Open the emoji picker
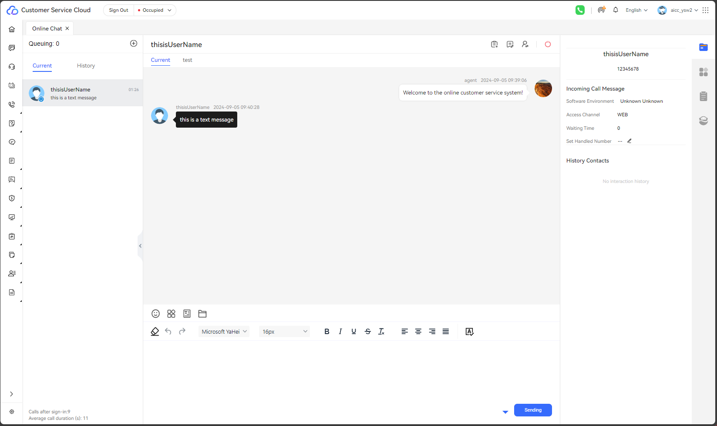This screenshot has width=717, height=426. [155, 314]
